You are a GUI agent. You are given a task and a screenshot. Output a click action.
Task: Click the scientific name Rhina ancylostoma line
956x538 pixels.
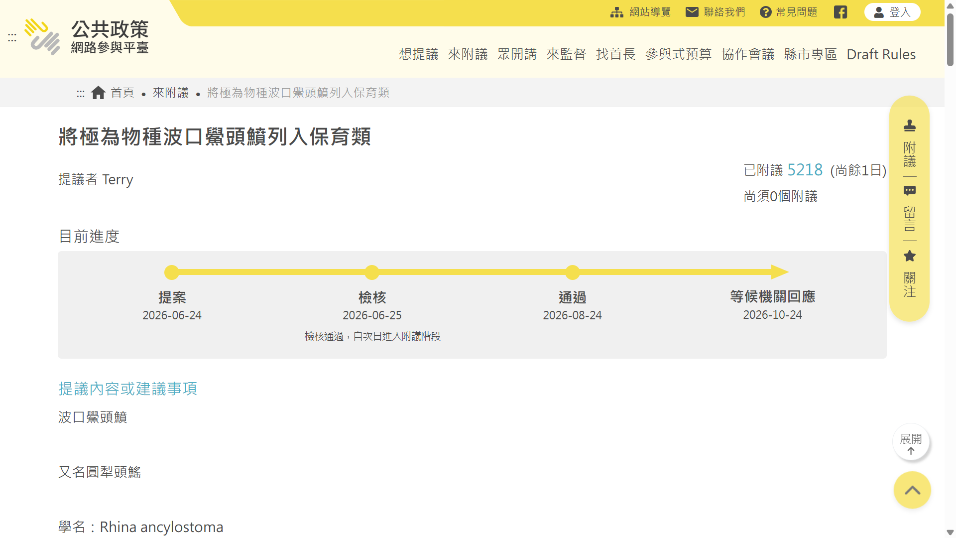click(141, 527)
